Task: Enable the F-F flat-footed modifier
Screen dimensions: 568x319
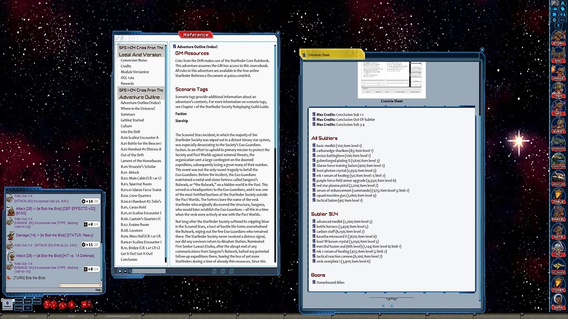Action: (28, 308)
